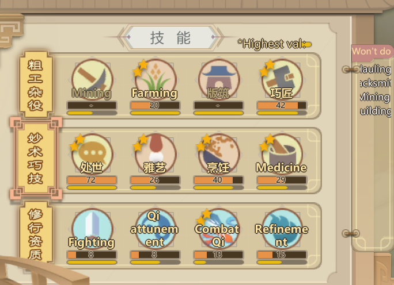Select the 修行资质 category tab
This screenshot has width=394, height=285.
coord(36,233)
